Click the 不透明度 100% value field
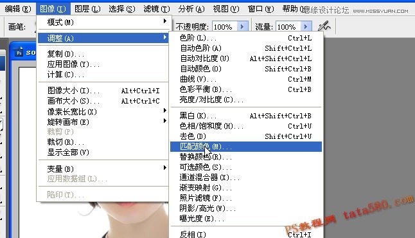The height and width of the screenshot is (238, 415). 224,27
